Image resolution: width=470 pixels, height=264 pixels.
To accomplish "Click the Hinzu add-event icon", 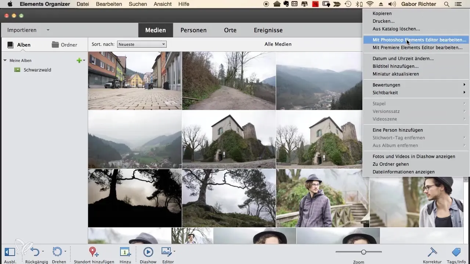I will (125, 252).
